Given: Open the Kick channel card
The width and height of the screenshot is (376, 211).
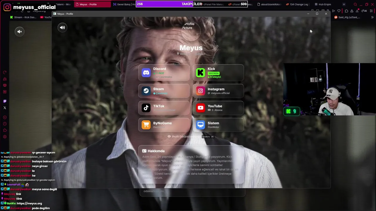Looking at the screenshot, I should point(218,73).
